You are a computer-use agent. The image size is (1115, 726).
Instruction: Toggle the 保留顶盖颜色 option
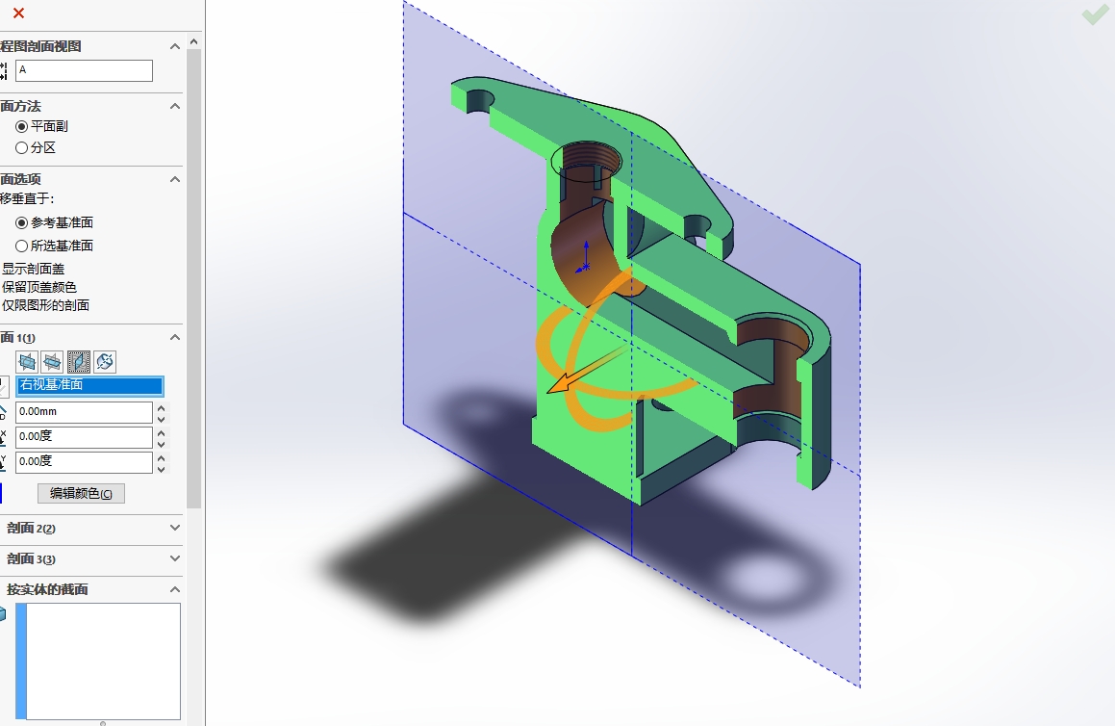[39, 287]
